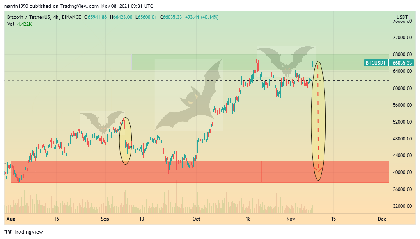
Task: Click the 64000.00 price axis label
Action: click(x=402, y=71)
